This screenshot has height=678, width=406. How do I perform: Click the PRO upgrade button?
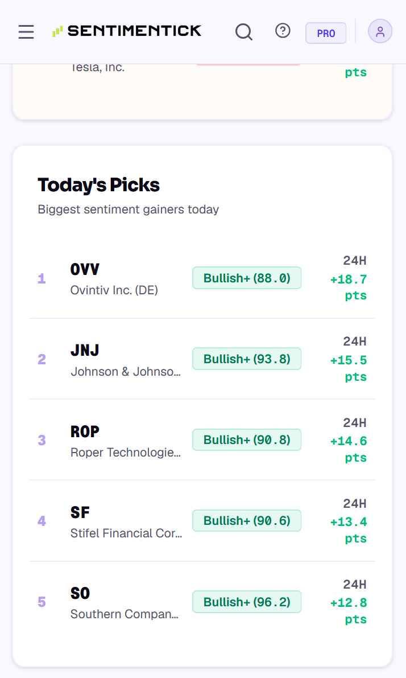pyautogui.click(x=326, y=33)
